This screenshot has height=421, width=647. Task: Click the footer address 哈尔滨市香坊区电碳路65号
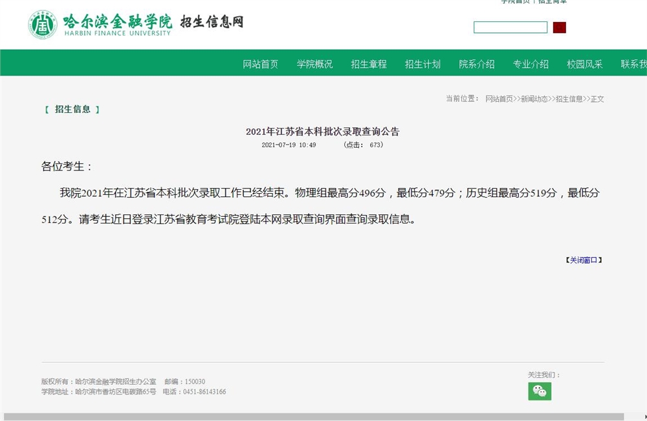(116, 392)
